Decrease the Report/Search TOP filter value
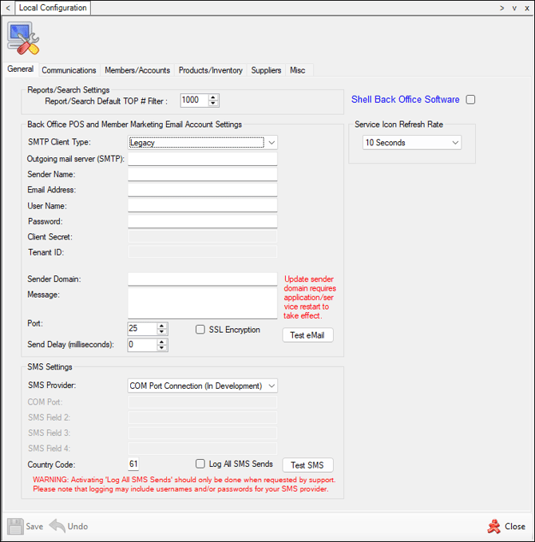 tap(213, 103)
